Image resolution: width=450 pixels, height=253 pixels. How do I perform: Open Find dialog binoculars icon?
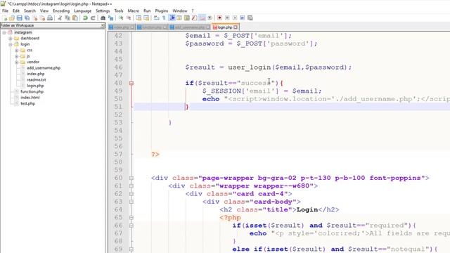(x=103, y=18)
